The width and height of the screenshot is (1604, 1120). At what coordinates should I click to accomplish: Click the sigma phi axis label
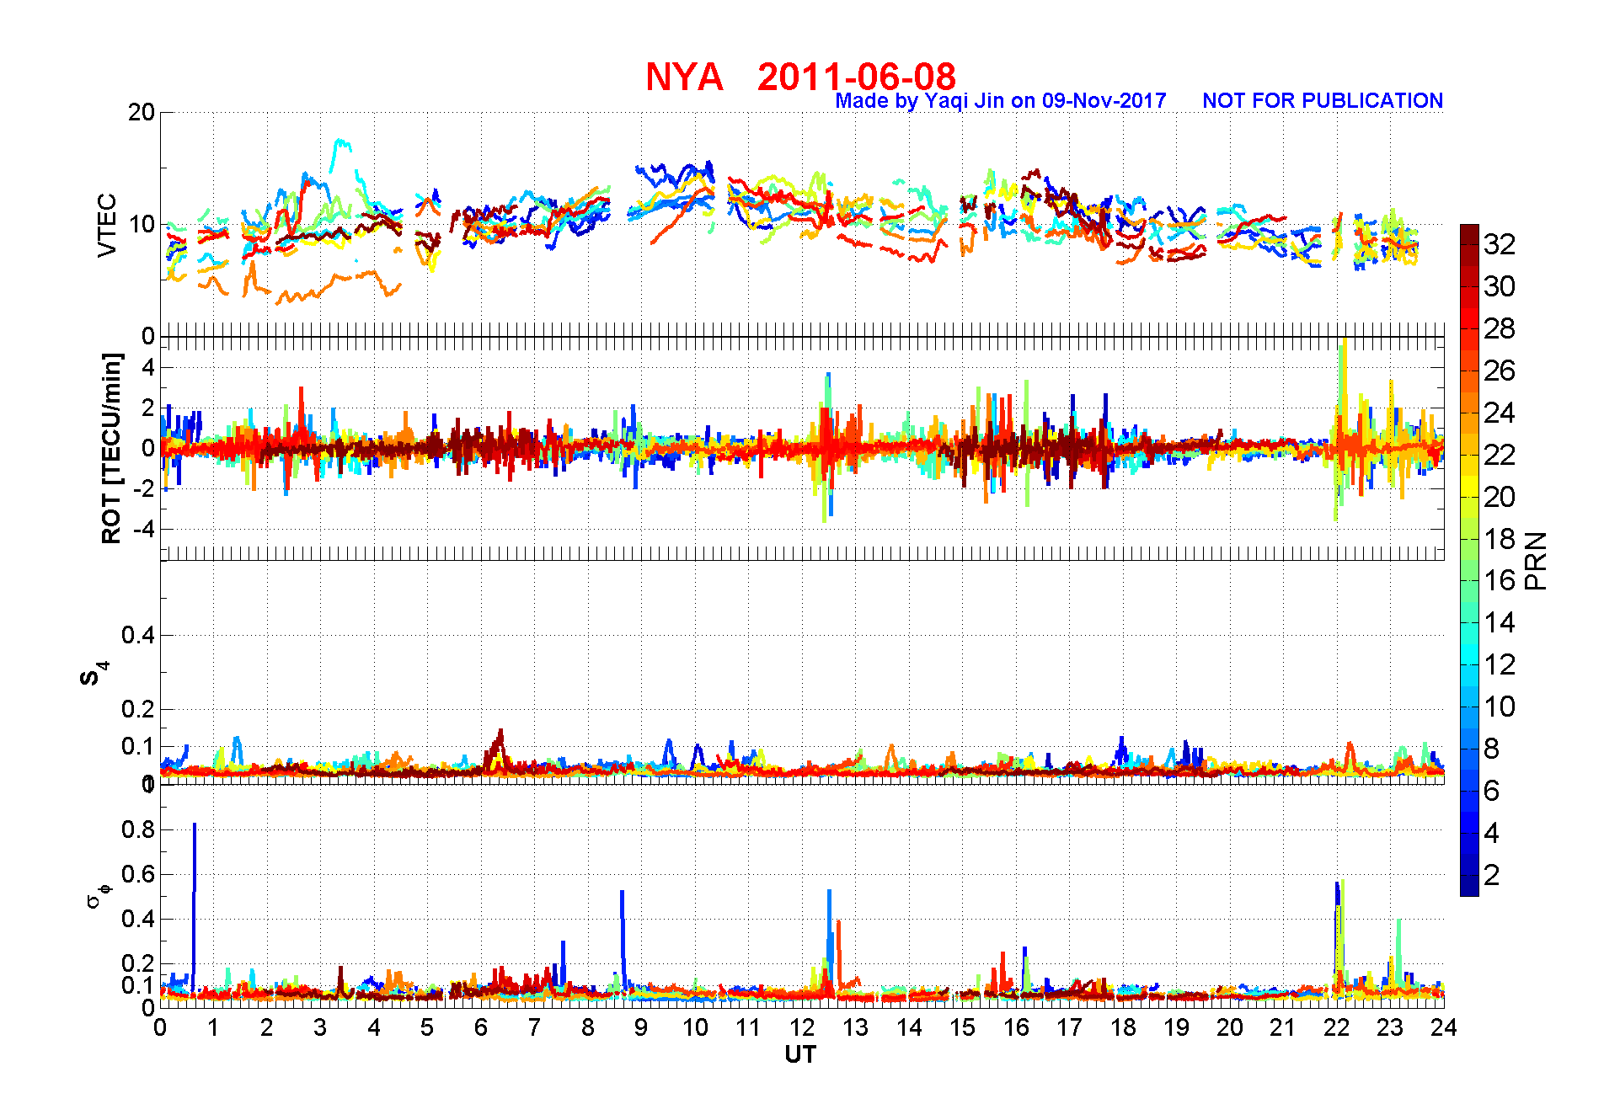(x=99, y=895)
